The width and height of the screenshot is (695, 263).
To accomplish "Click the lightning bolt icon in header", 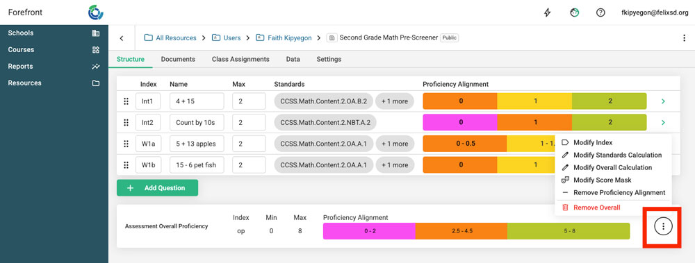I will pyautogui.click(x=548, y=13).
